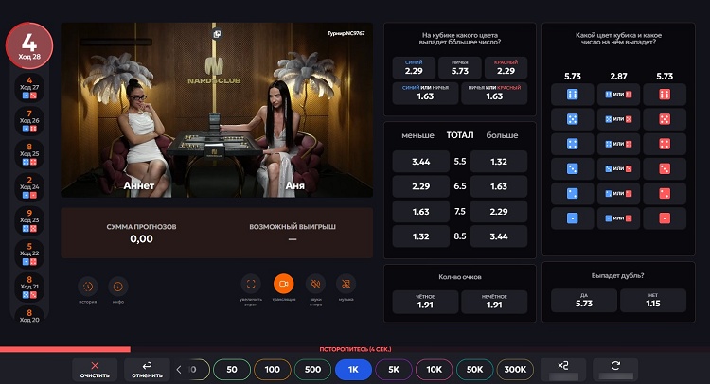710x384 pixels.
Task: Toggle the музыка music icon
Action: click(346, 284)
